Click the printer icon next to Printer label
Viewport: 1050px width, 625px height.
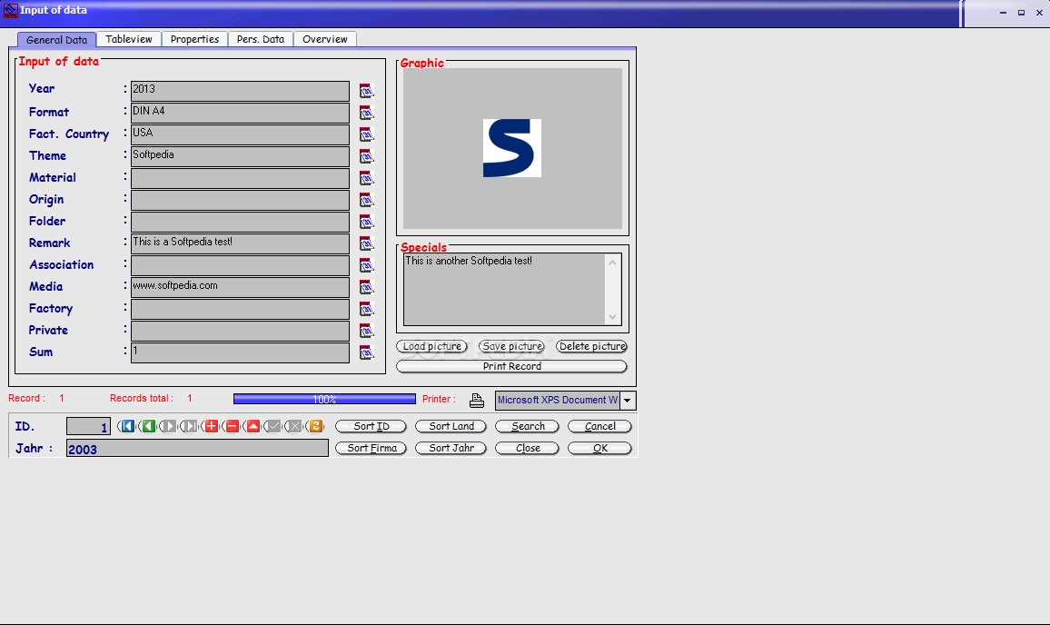point(477,400)
